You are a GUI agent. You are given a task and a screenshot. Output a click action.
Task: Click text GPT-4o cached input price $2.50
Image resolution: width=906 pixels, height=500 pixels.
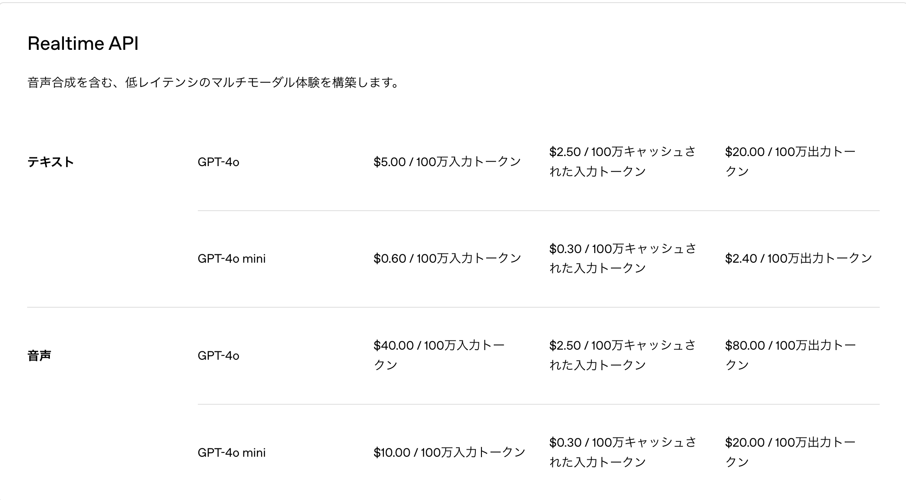[622, 161]
